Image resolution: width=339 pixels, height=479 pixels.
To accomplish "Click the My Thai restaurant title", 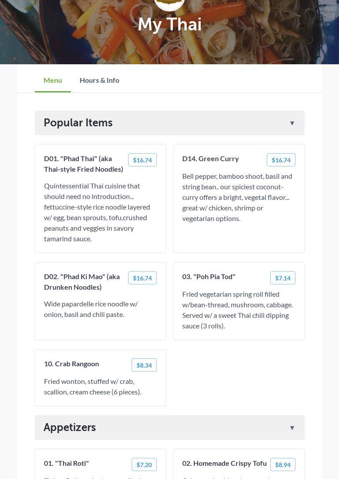I will click(x=169, y=24).
